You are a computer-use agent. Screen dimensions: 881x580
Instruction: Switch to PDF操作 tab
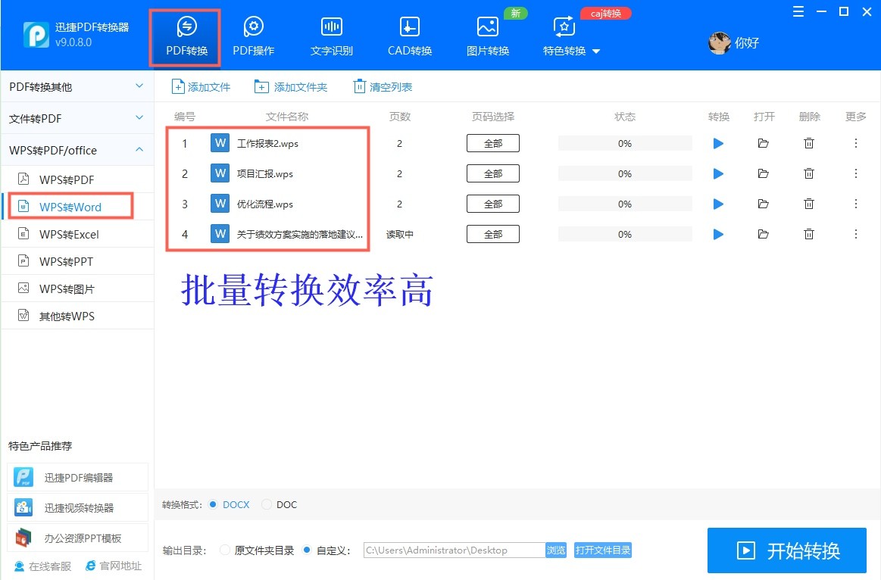tap(254, 37)
